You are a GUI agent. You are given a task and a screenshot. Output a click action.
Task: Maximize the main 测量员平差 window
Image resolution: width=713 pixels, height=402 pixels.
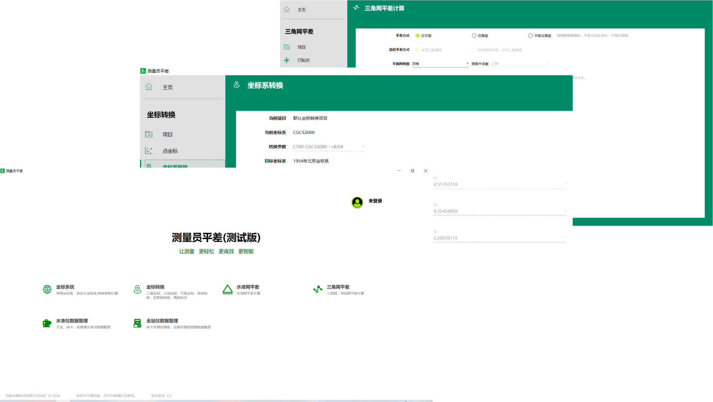coord(412,170)
